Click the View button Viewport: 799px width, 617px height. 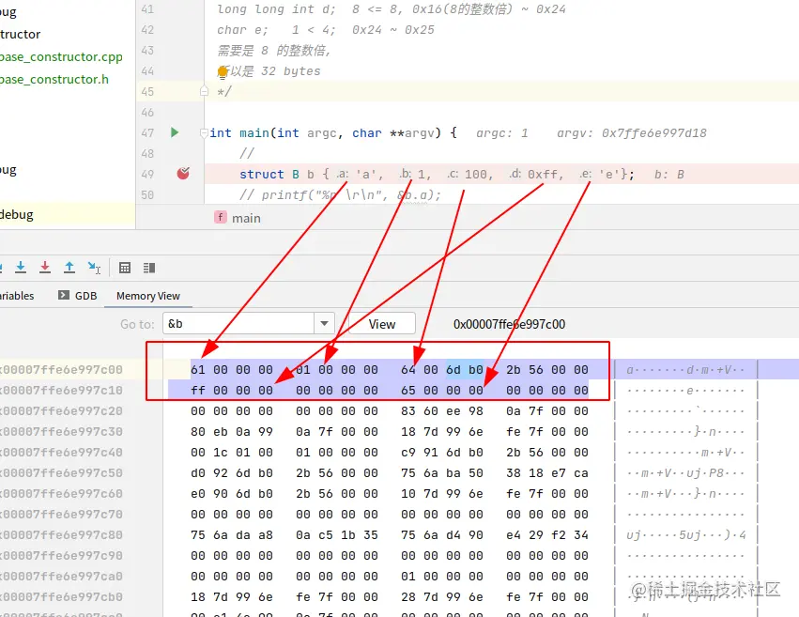pos(382,324)
